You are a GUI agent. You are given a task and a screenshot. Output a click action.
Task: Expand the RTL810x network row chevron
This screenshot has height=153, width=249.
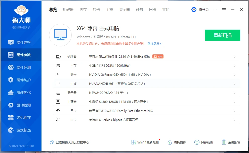coord(235,111)
